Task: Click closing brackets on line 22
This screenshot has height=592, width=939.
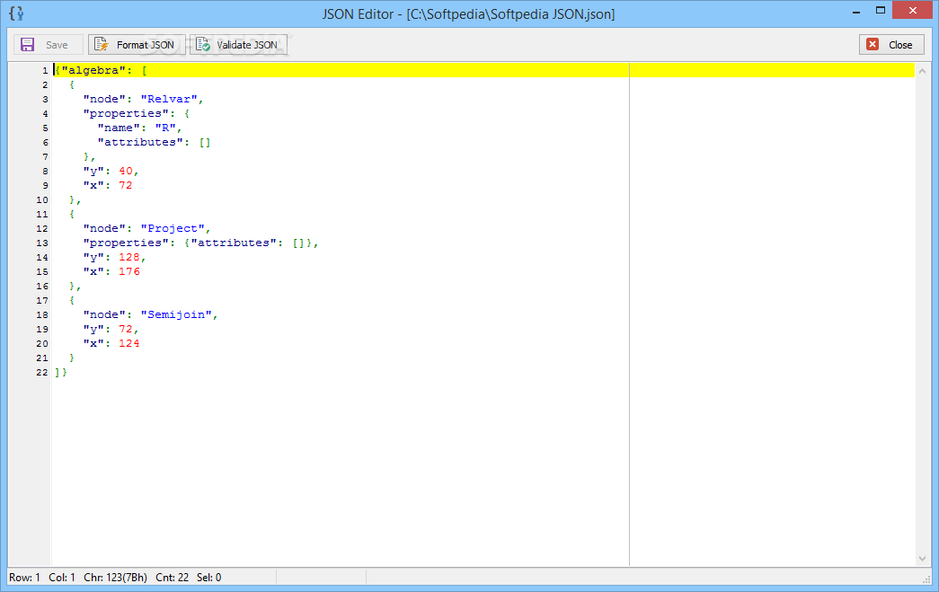Action: 61,372
